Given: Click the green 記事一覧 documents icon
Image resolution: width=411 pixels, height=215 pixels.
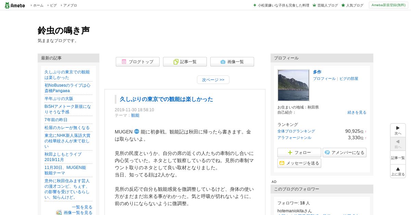Looking at the screenshot, I should click(x=176, y=62).
